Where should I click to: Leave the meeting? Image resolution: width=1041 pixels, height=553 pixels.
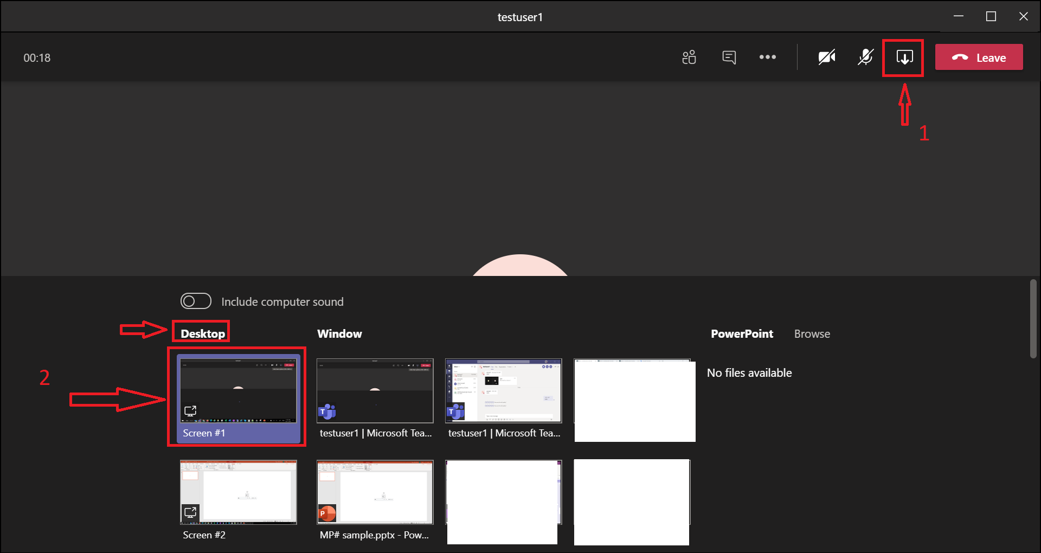[979, 57]
